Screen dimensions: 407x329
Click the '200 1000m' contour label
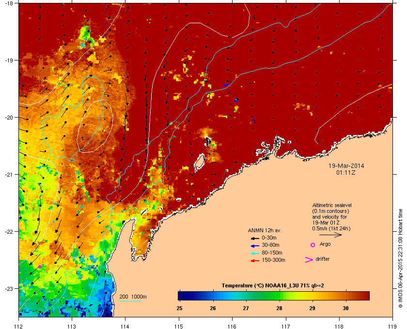click(133, 297)
